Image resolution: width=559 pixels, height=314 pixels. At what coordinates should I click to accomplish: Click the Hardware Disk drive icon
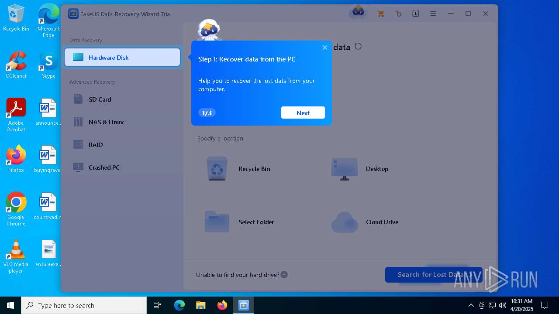[78, 57]
